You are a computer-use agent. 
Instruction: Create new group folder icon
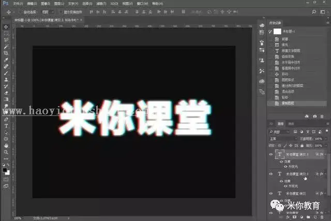pyautogui.click(x=308, y=217)
